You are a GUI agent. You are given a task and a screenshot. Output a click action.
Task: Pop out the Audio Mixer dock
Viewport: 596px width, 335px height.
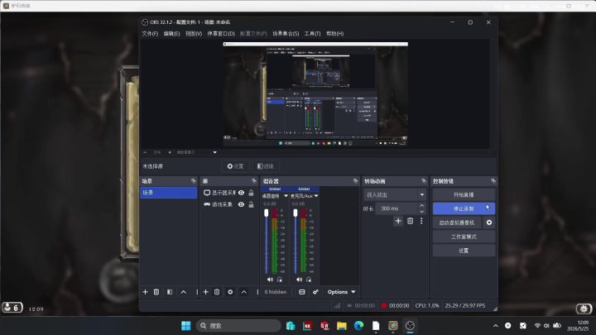tap(355, 181)
